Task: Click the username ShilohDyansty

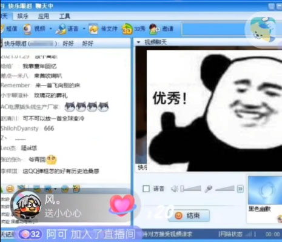Action: (x=19, y=129)
